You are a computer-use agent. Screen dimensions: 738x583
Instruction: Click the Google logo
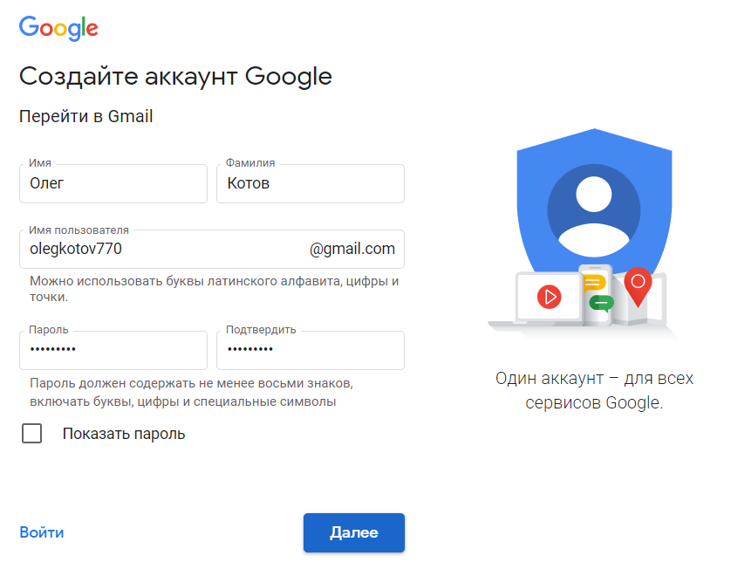click(x=58, y=28)
